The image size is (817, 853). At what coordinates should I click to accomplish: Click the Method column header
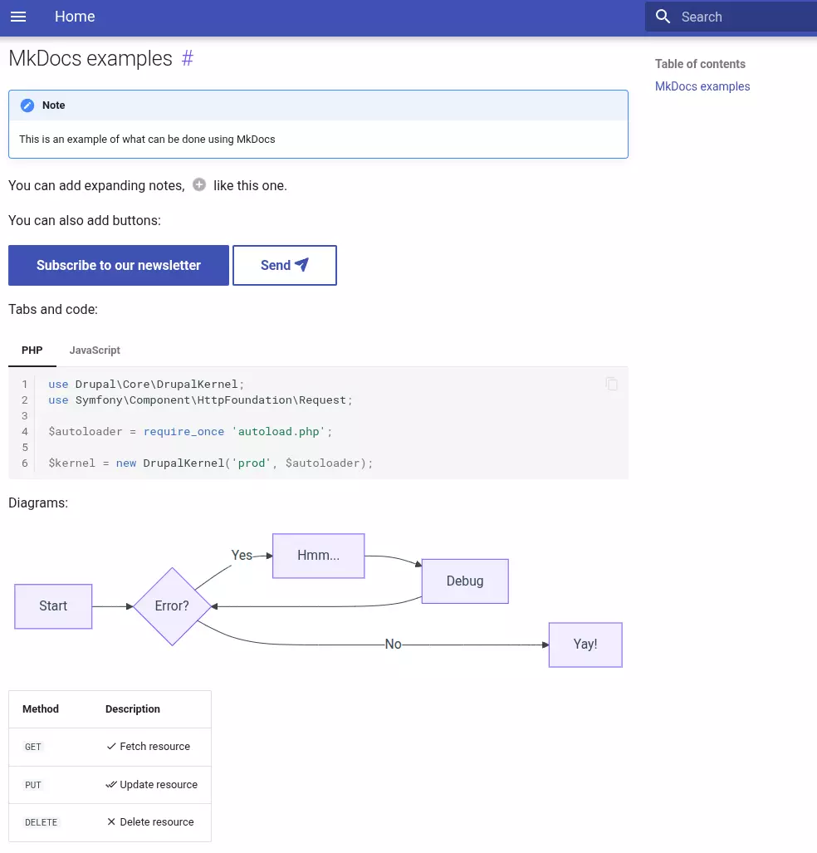tap(41, 708)
